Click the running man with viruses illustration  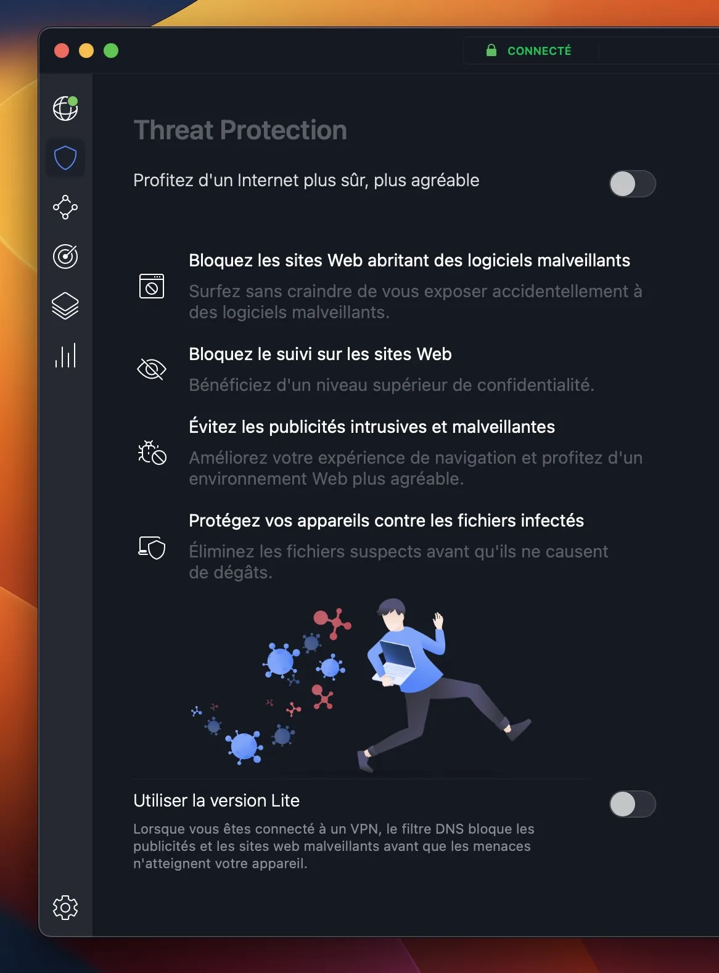coord(361,684)
